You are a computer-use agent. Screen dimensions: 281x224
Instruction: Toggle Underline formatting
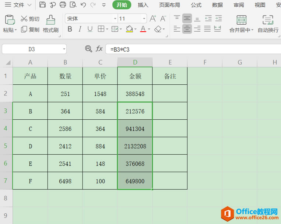pos(90,29)
